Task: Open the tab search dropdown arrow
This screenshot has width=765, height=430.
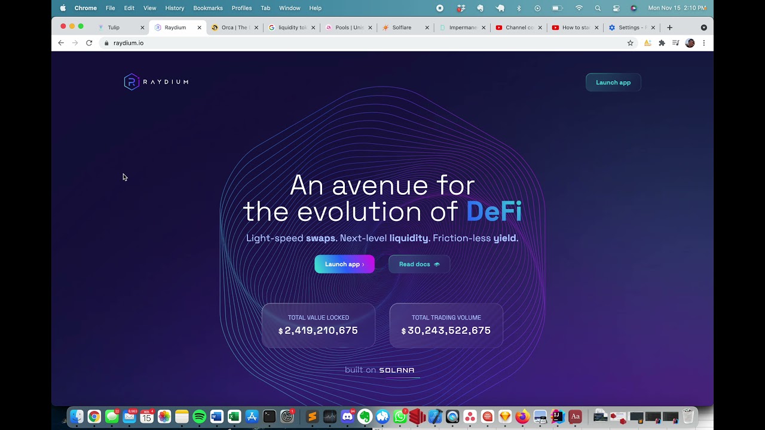Action: (703, 27)
